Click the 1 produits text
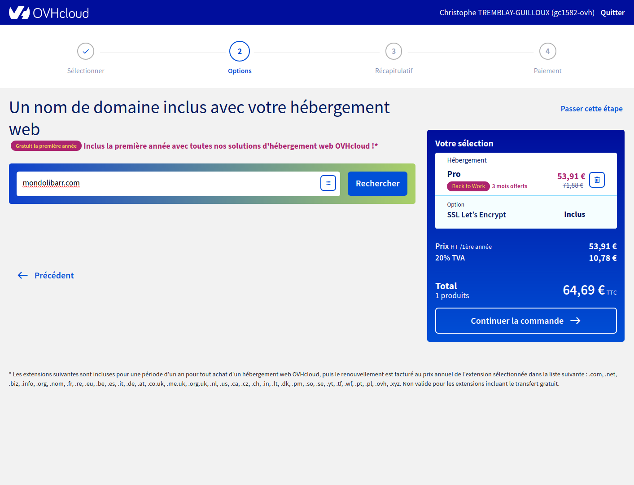634x485 pixels. pyautogui.click(x=452, y=295)
